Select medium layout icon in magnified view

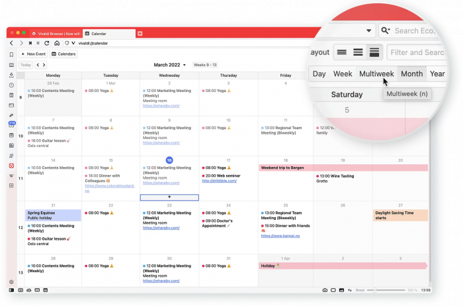click(x=358, y=52)
